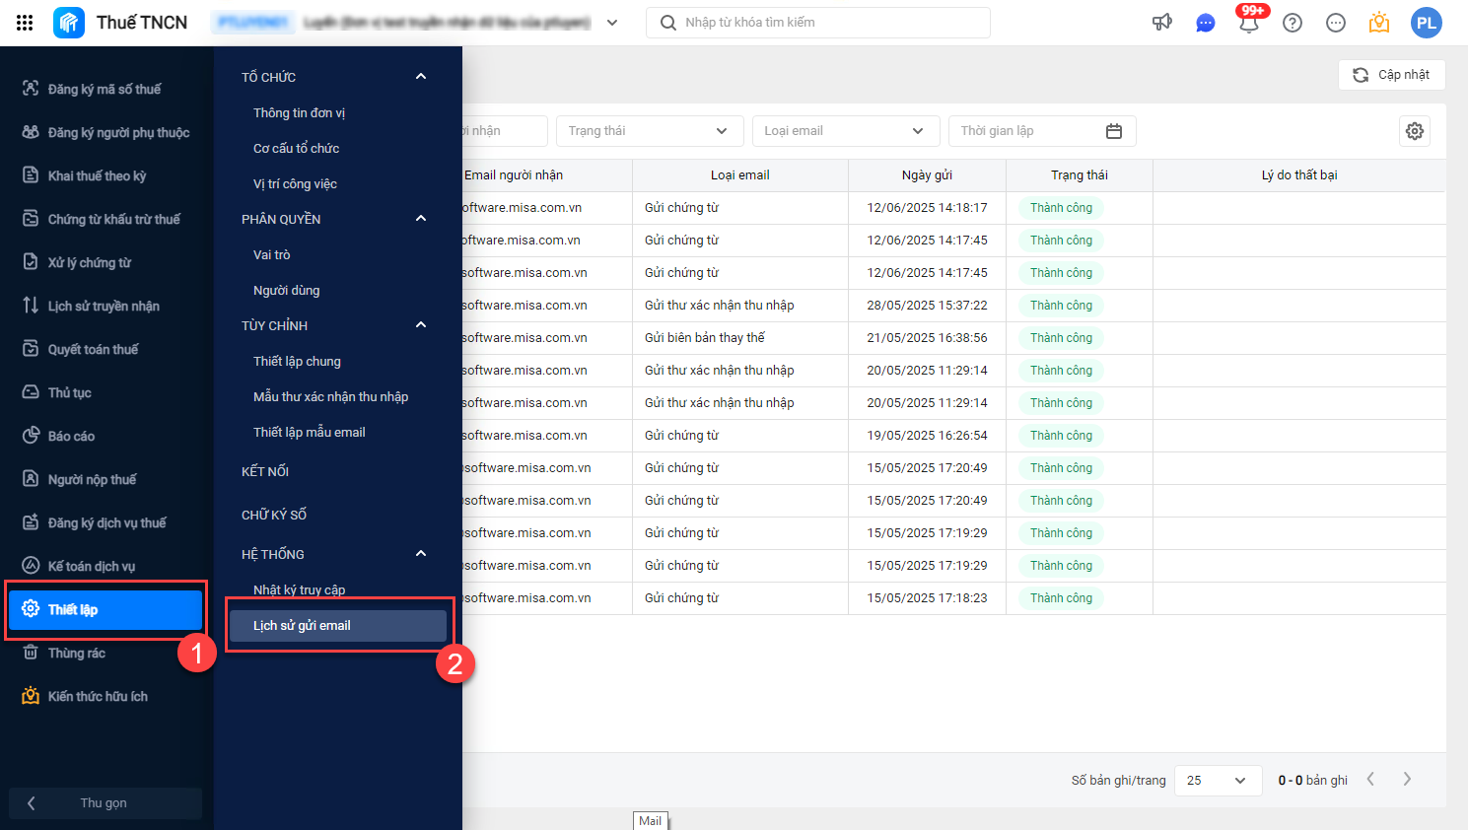Screen dimensions: 1468x830
Task: Open the PL user avatar menu
Action: click(1427, 23)
